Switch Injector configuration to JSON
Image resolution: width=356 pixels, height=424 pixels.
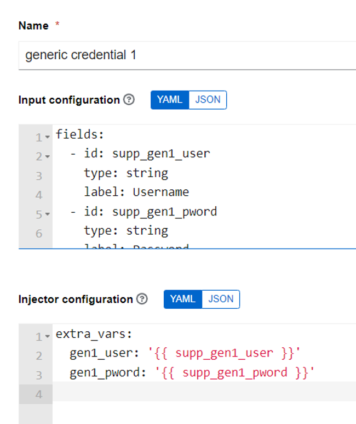click(x=221, y=299)
